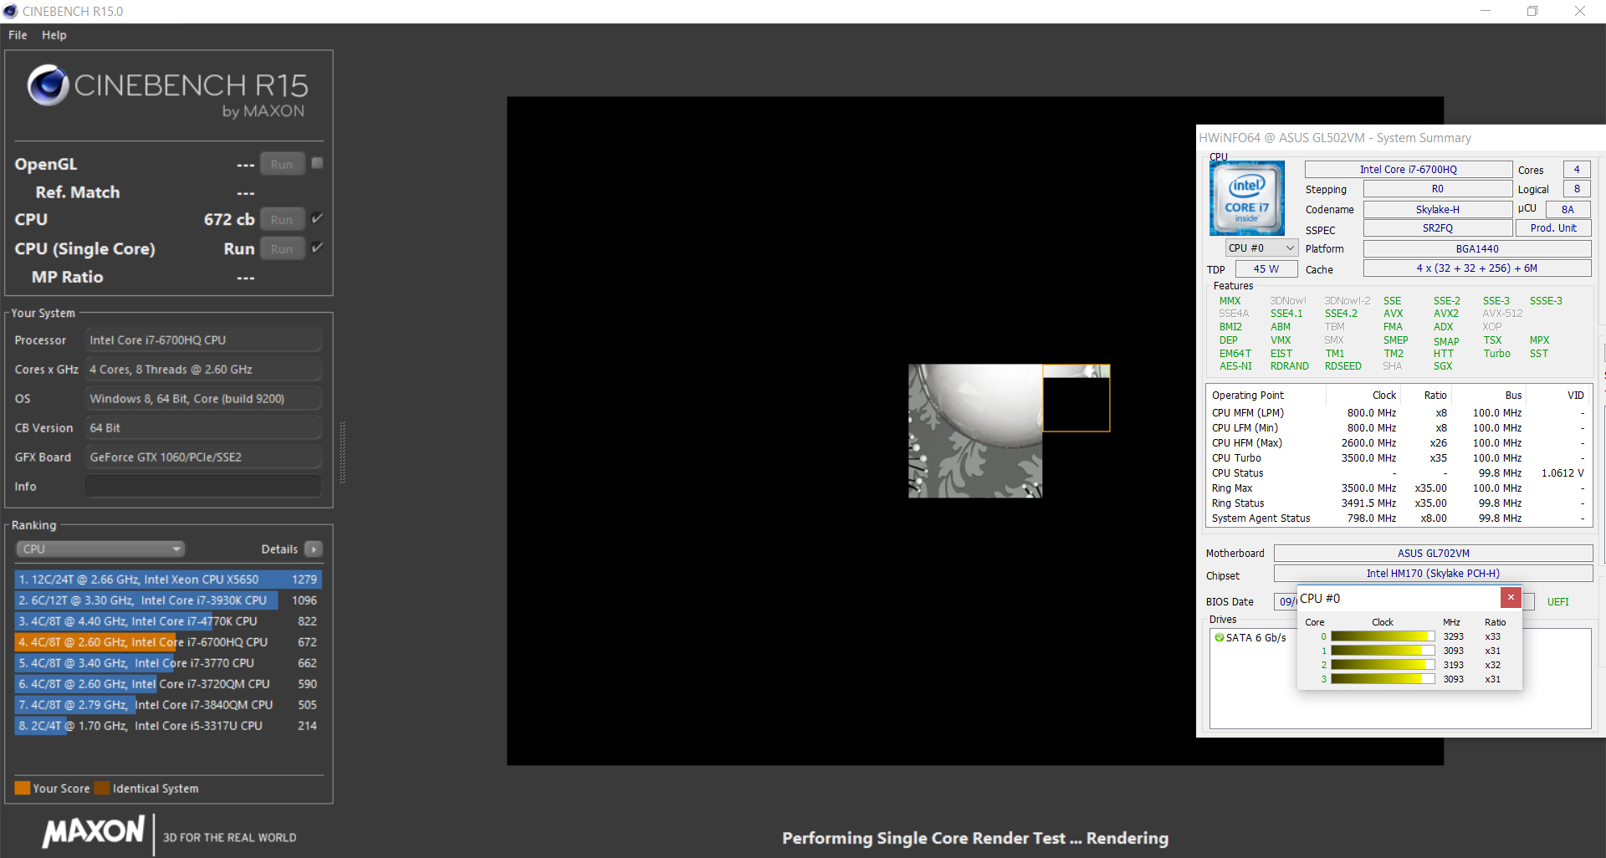The height and width of the screenshot is (858, 1606).
Task: Toggle the OpenGL test checkbox
Action: click(317, 163)
